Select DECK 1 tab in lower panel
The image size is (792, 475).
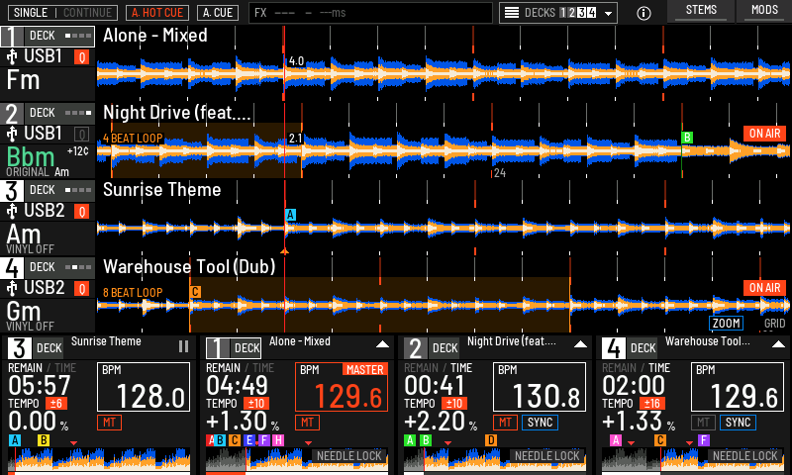click(x=234, y=347)
